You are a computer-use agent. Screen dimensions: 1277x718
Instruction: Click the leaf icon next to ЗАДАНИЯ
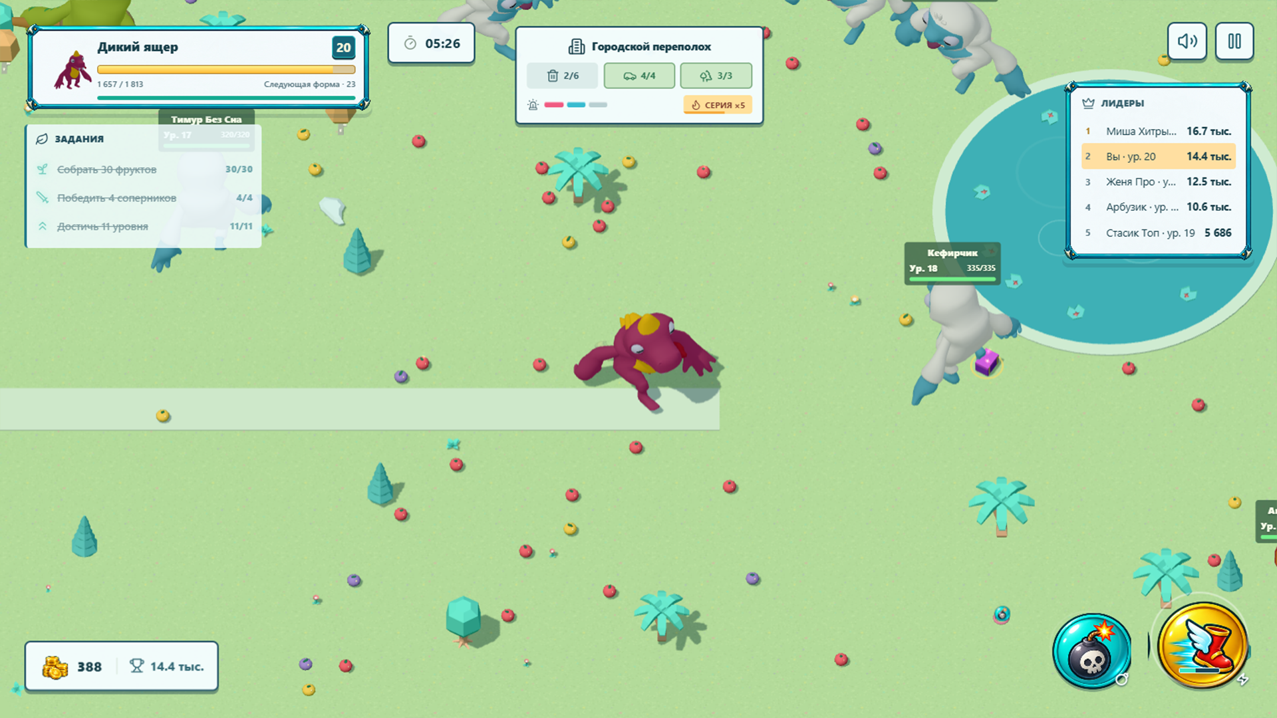point(42,139)
